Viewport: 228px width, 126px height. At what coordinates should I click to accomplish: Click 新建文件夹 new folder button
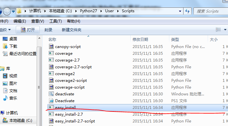pos(72,30)
